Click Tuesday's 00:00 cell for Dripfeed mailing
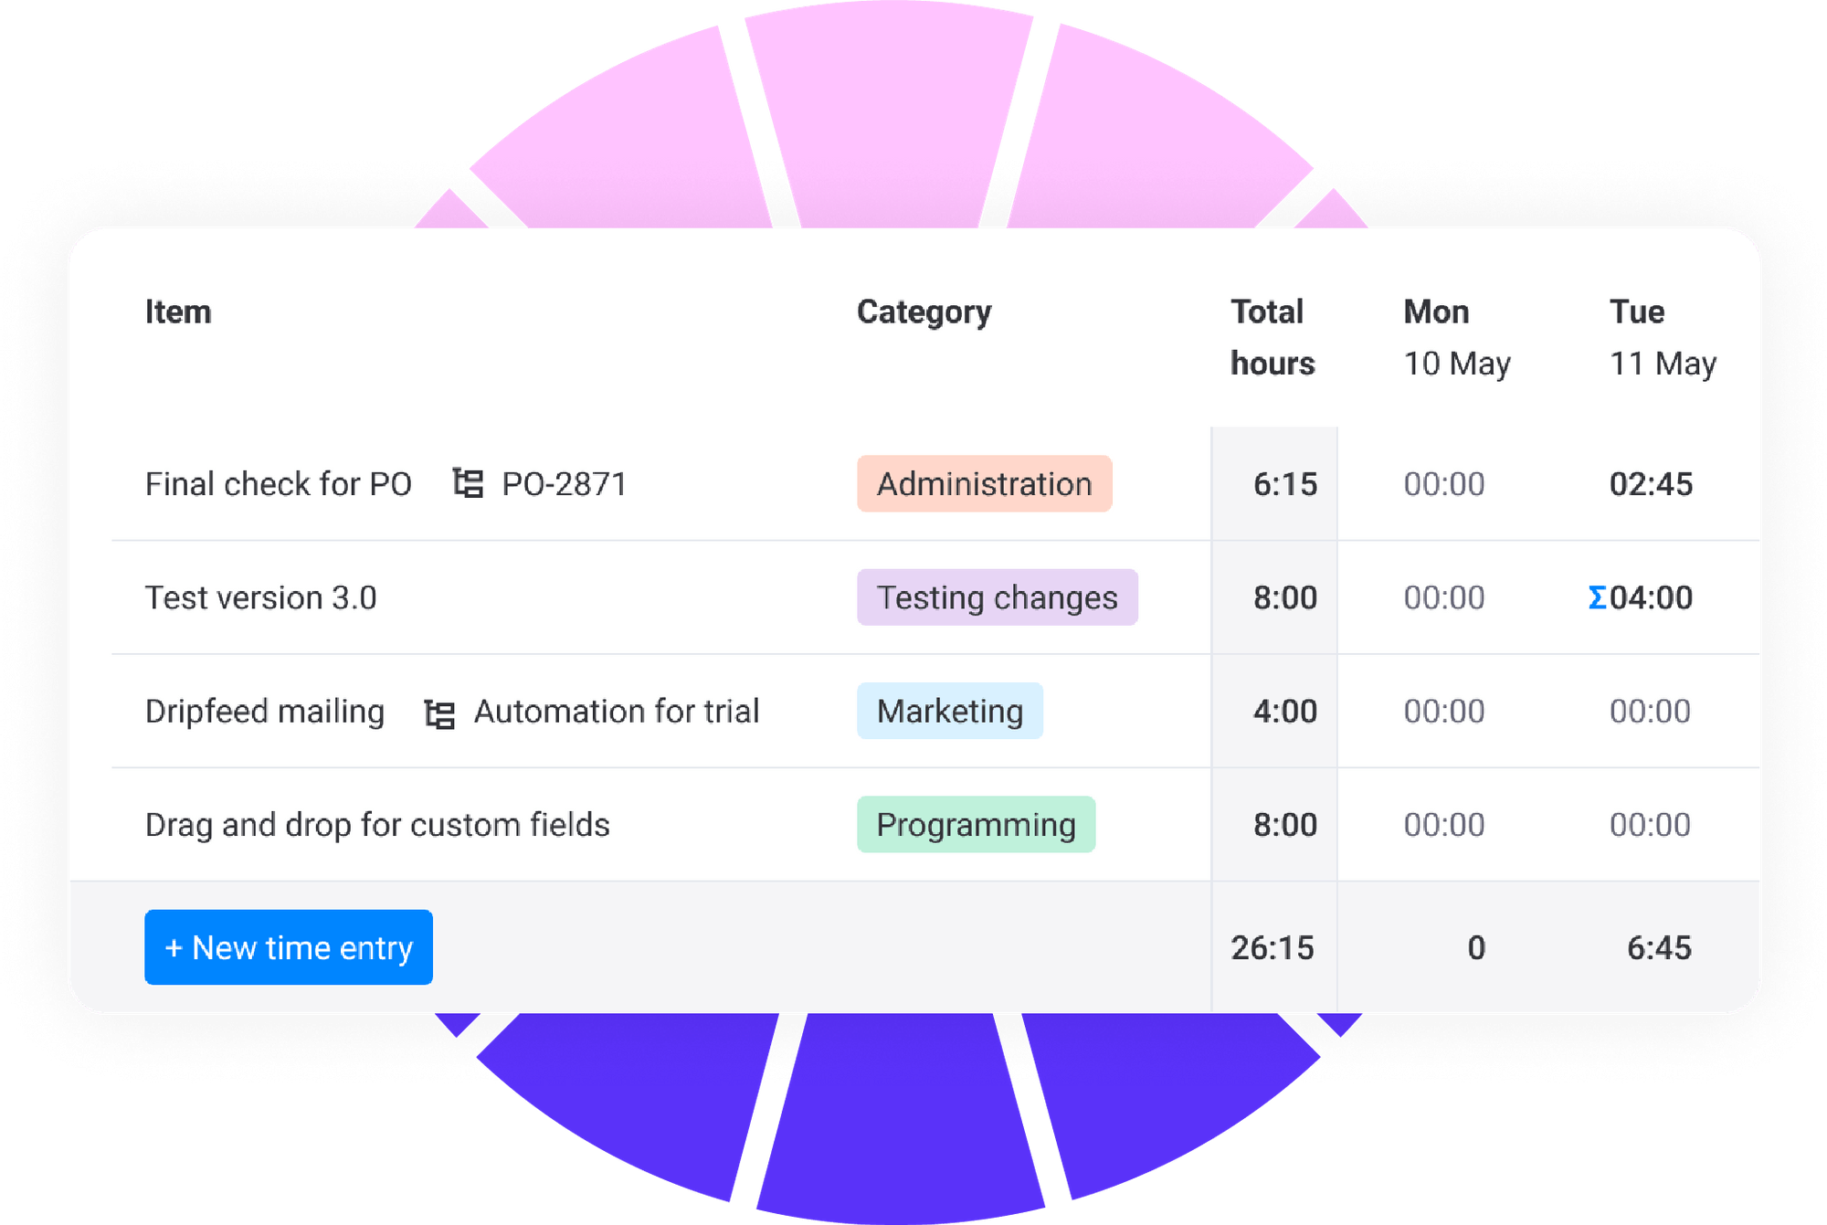The image size is (1827, 1225). coord(1652,713)
